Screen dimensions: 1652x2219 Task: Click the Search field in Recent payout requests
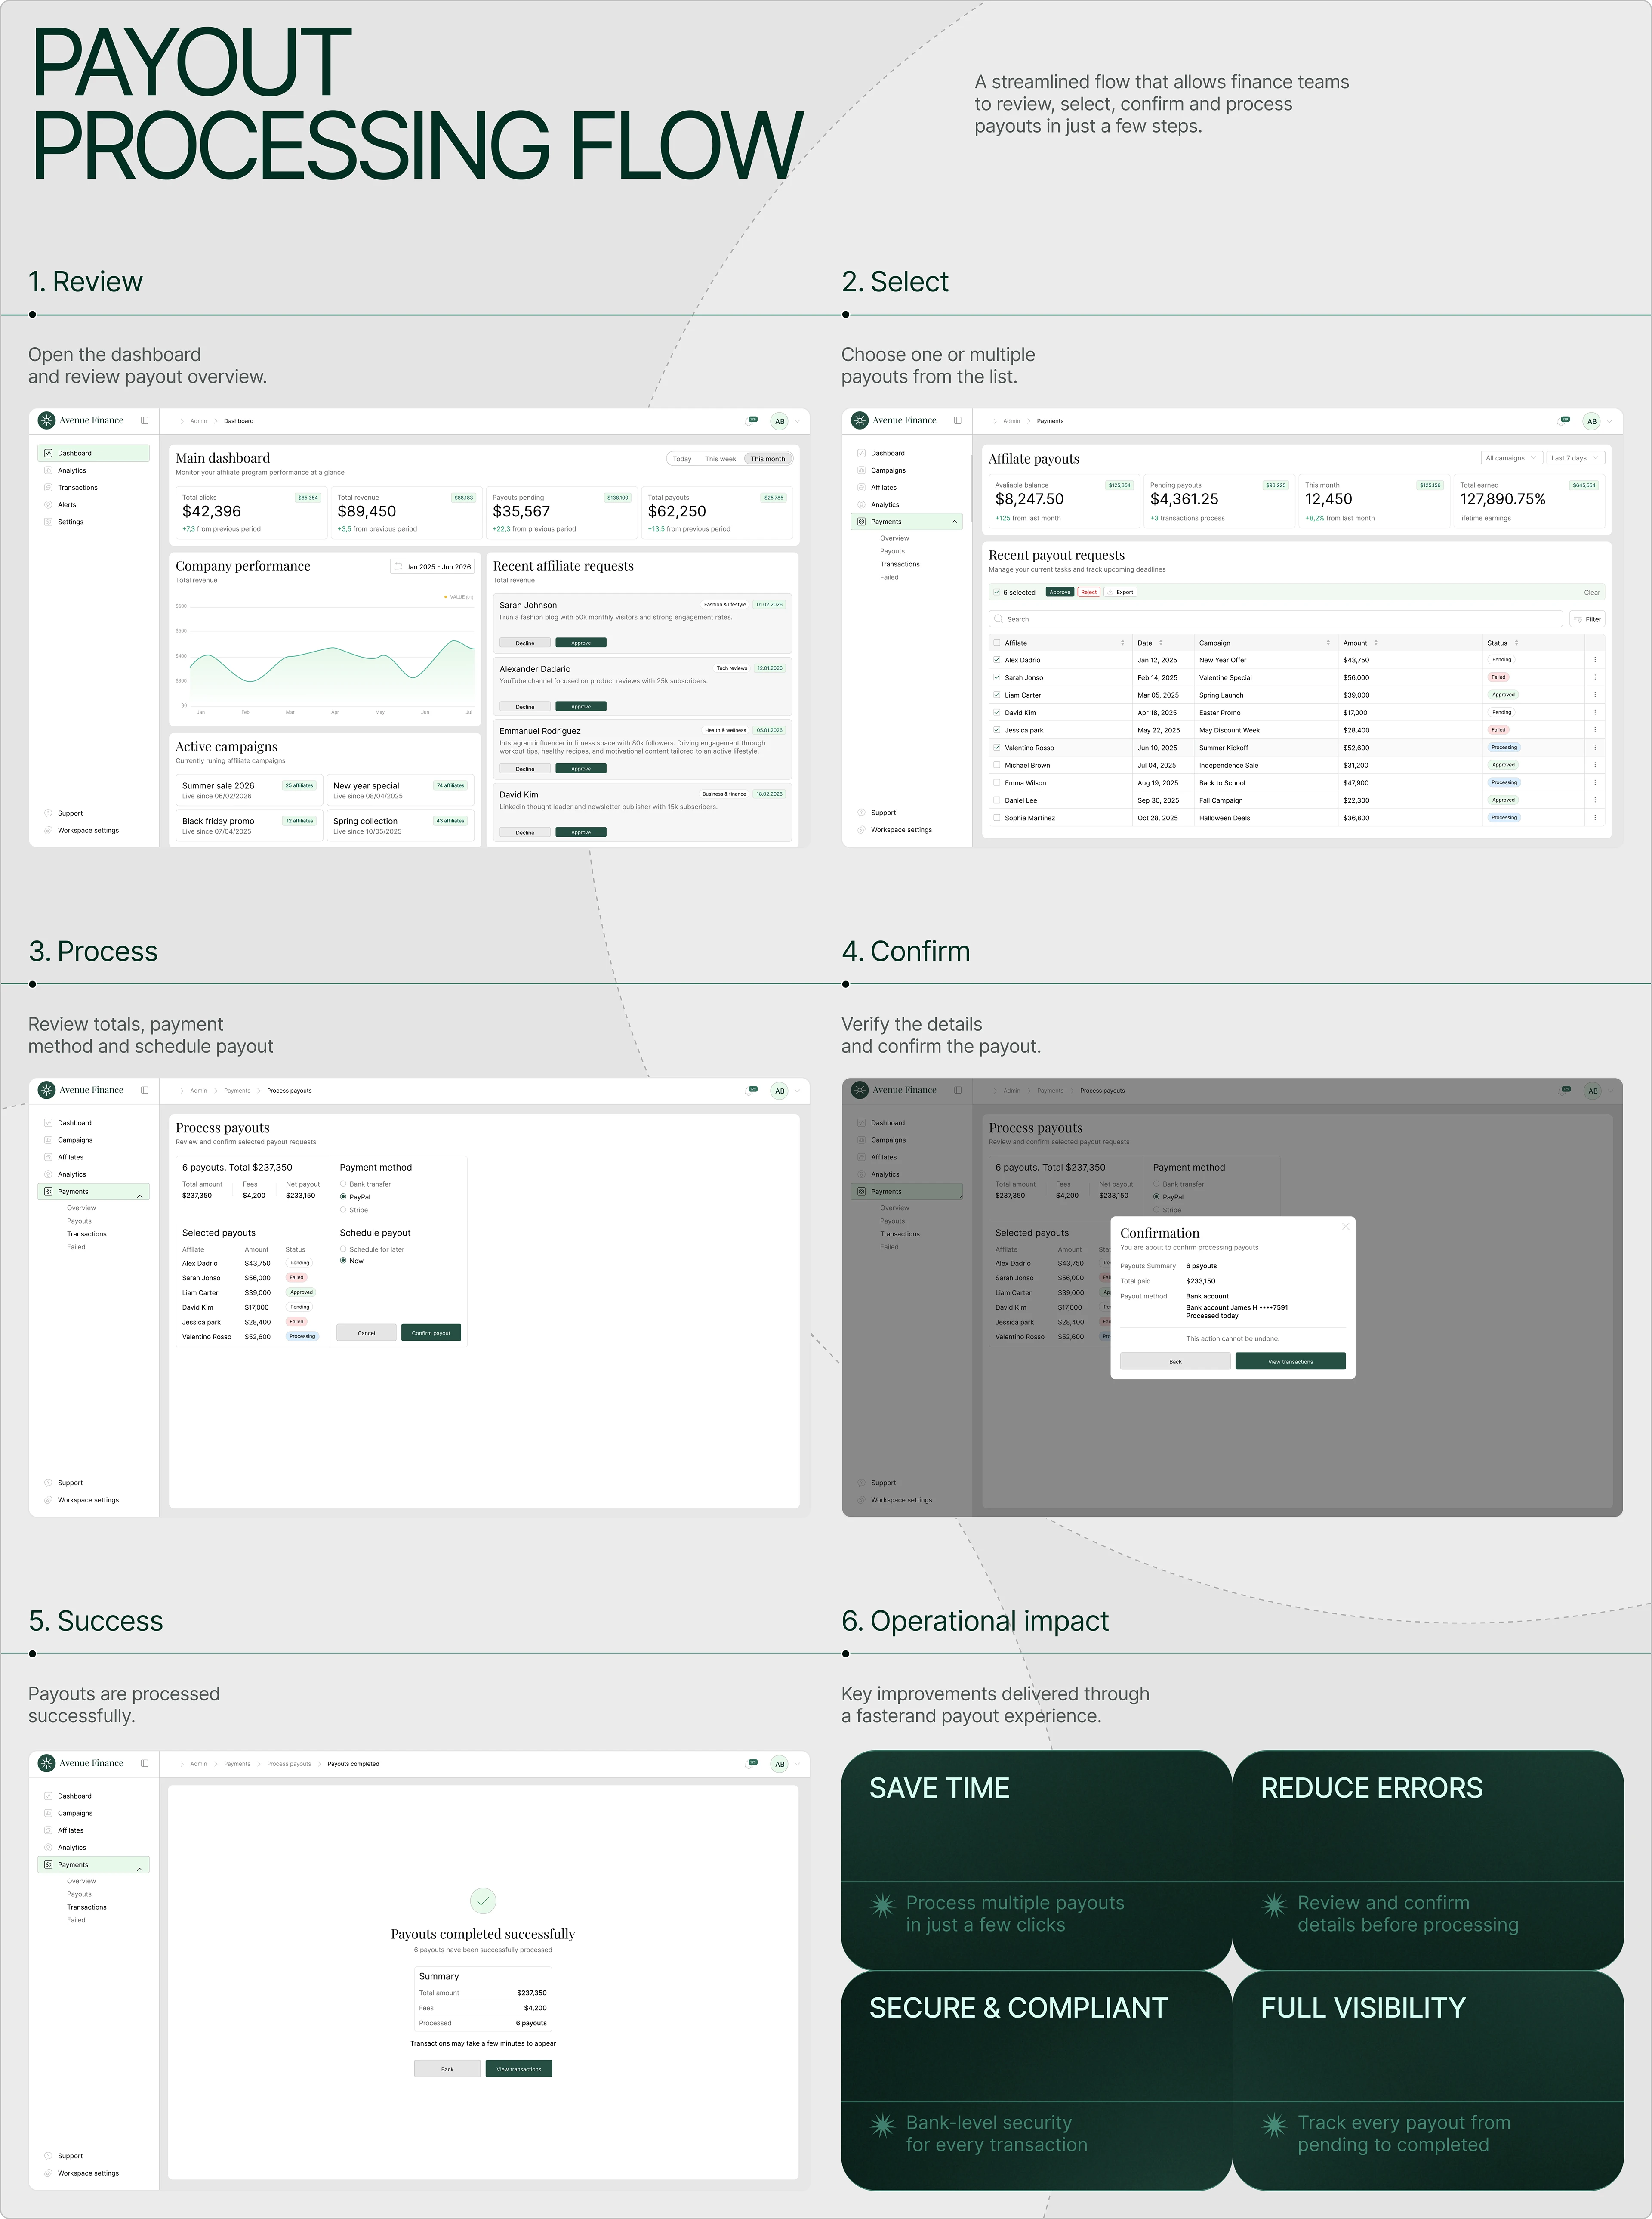coord(1275,619)
